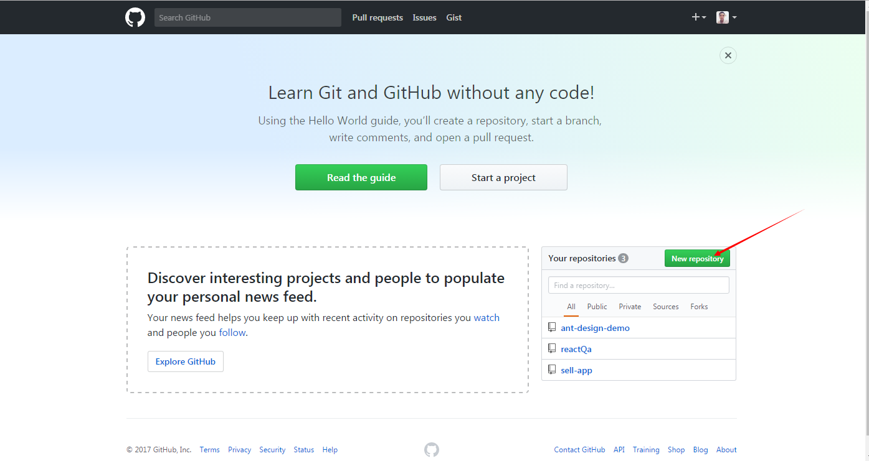Click the Explore GitHub button
Image resolution: width=869 pixels, height=461 pixels.
pos(186,361)
